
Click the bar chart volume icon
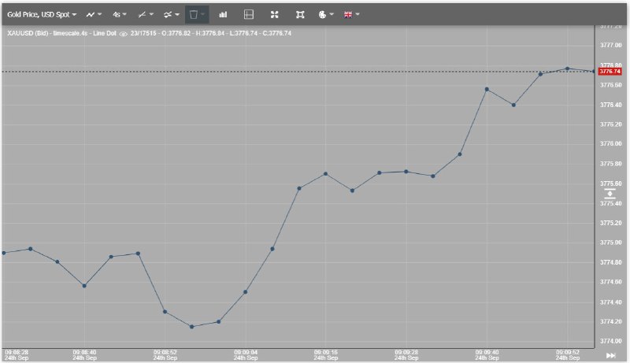click(223, 14)
